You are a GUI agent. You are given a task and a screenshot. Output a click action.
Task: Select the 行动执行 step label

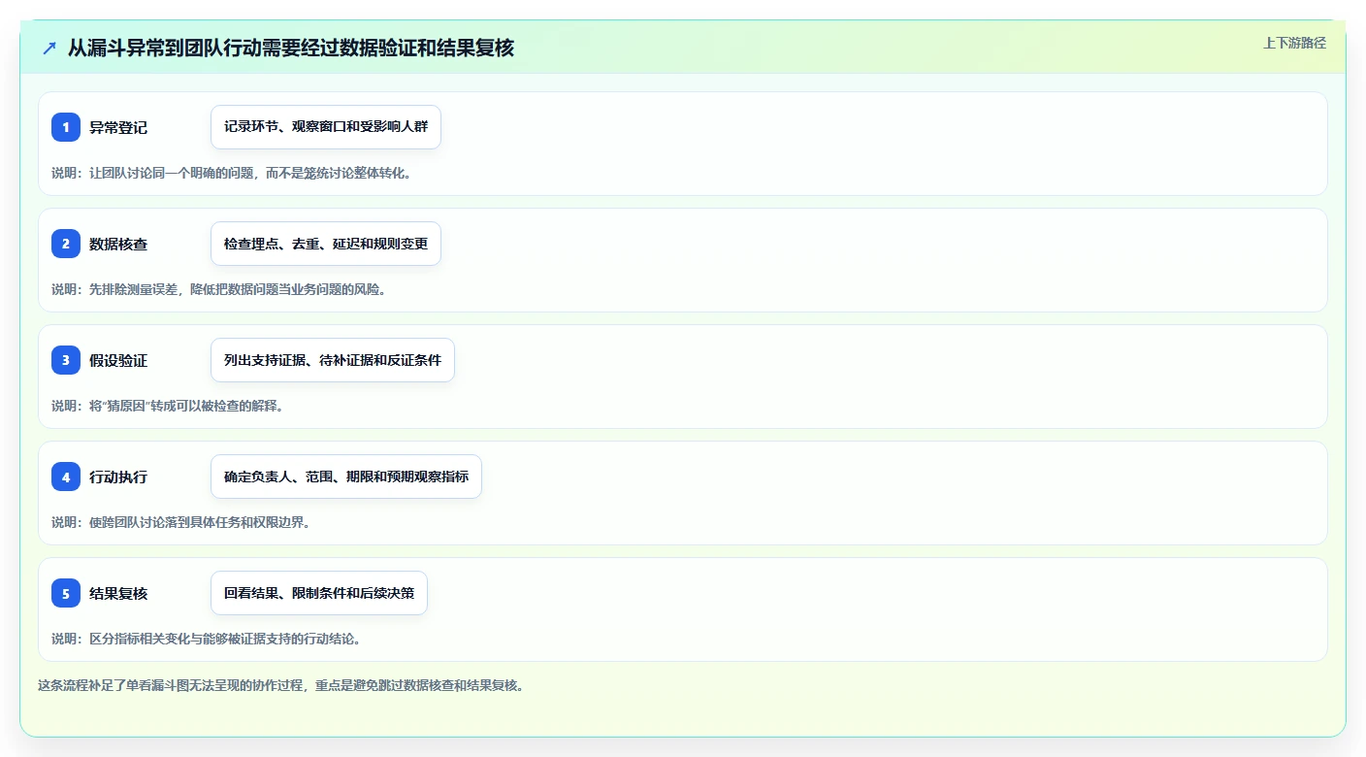pyautogui.click(x=118, y=477)
